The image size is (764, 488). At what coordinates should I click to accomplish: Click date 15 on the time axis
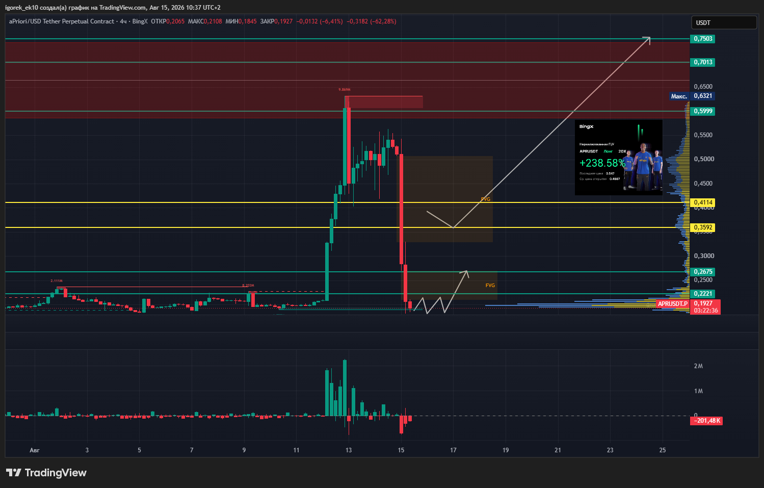(x=401, y=450)
